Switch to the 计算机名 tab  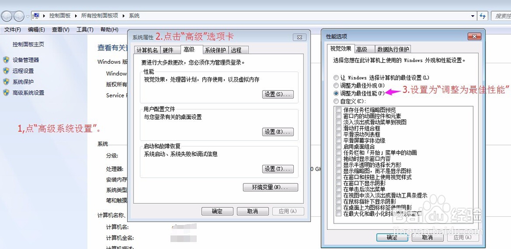click(147, 50)
